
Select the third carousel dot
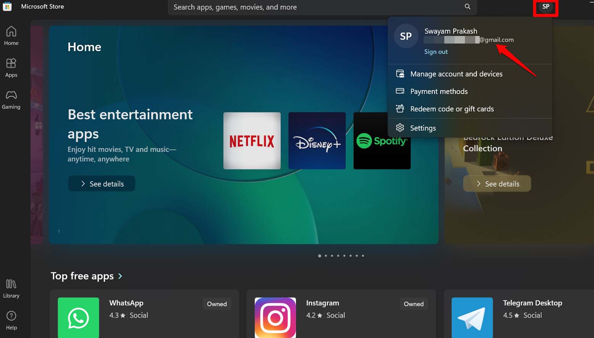(x=332, y=256)
